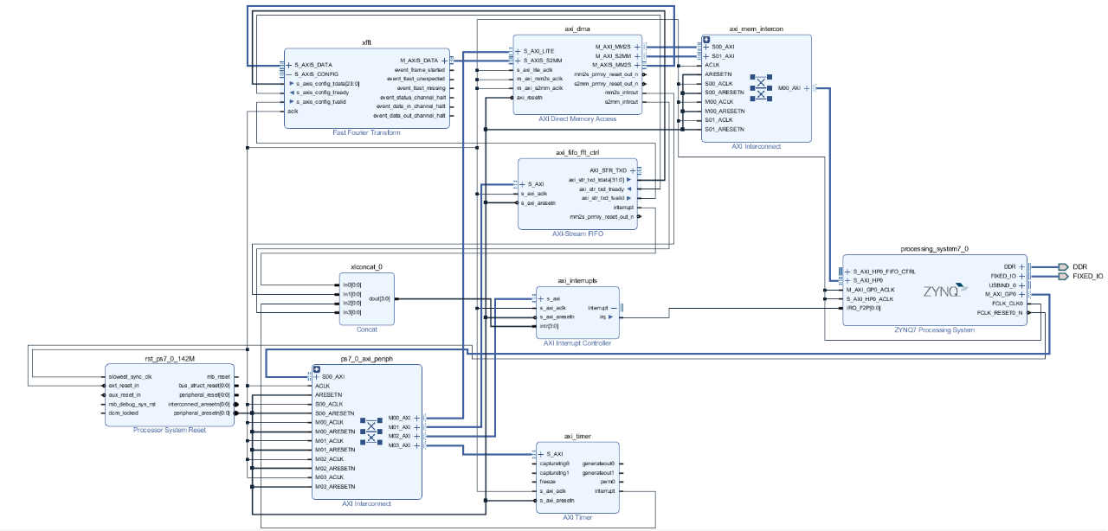Select the FIXED_IO external port symbol
Viewport: 1108px width, 531px height.
pyautogui.click(x=1063, y=277)
